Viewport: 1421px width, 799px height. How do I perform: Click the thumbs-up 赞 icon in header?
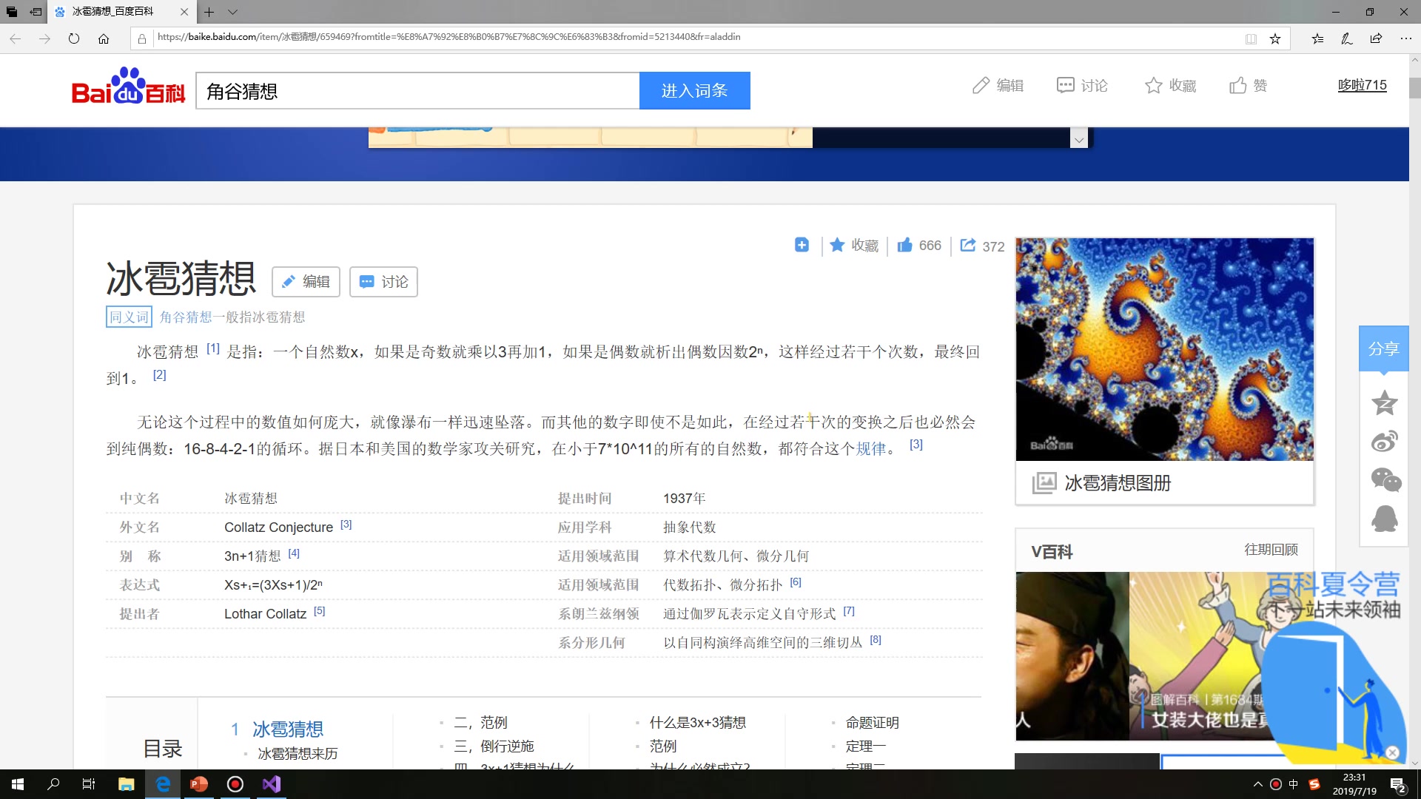coord(1238,86)
